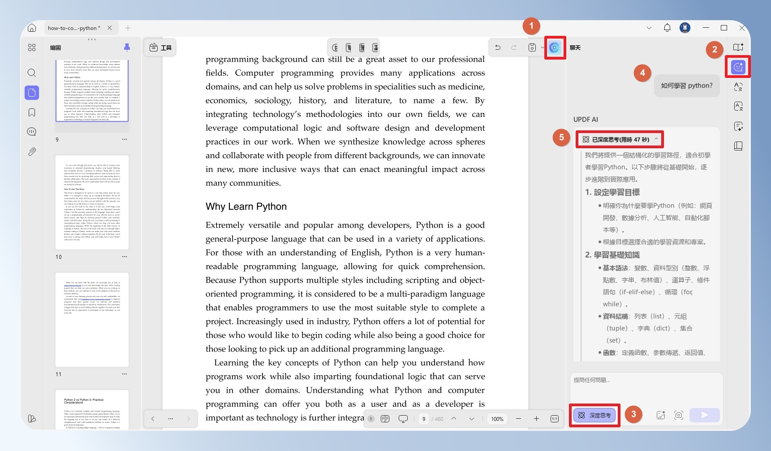Toggle the thumbnails panel view

click(32, 93)
